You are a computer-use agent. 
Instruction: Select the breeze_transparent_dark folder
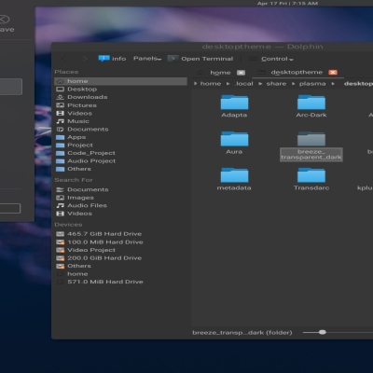[311, 146]
